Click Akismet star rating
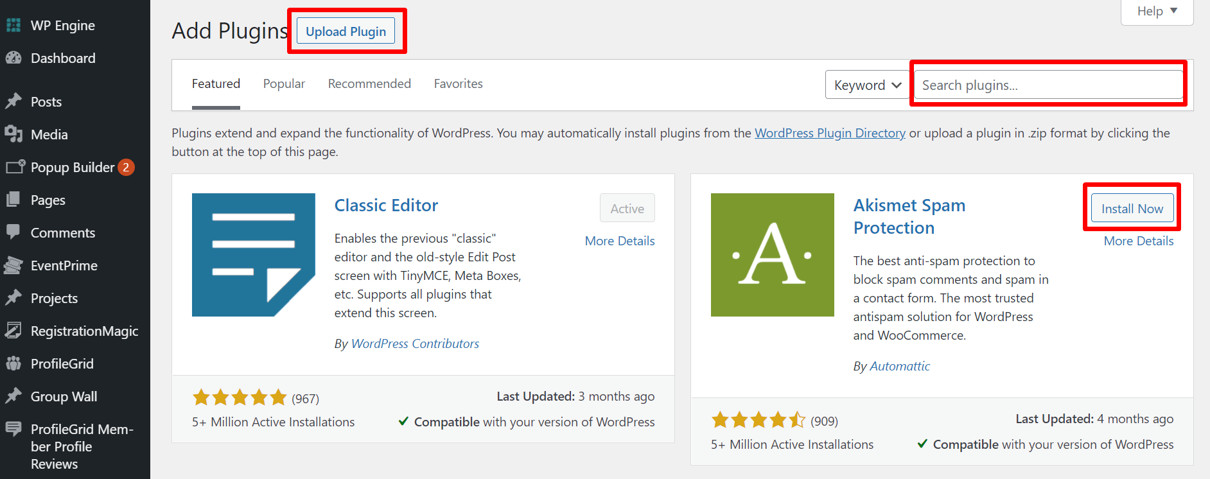 pos(758,420)
